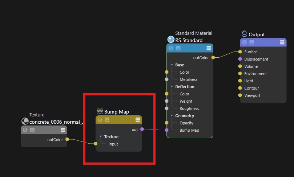
Task: Click the preview image icon on Output node
Action: coord(251,42)
